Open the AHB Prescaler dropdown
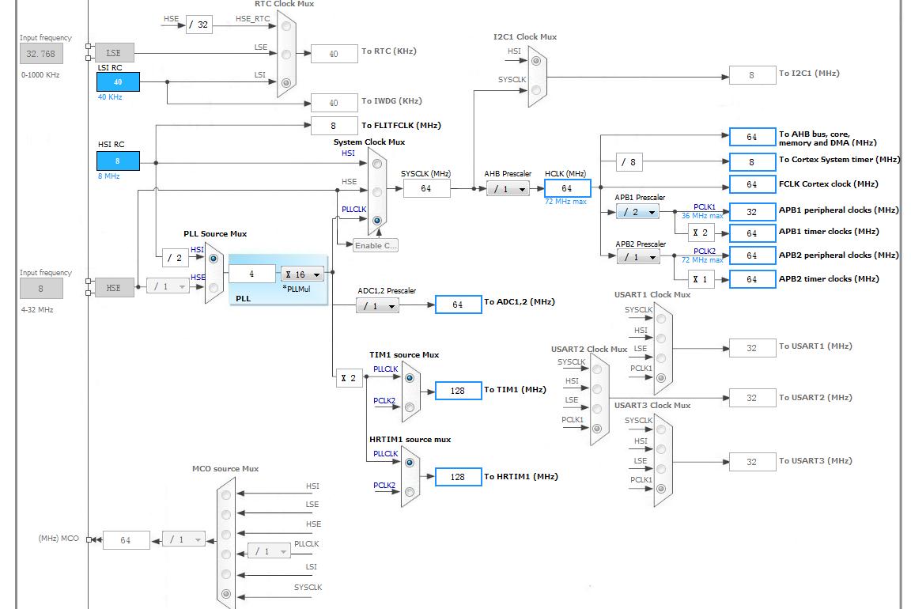The image size is (911, 609). coord(508,189)
